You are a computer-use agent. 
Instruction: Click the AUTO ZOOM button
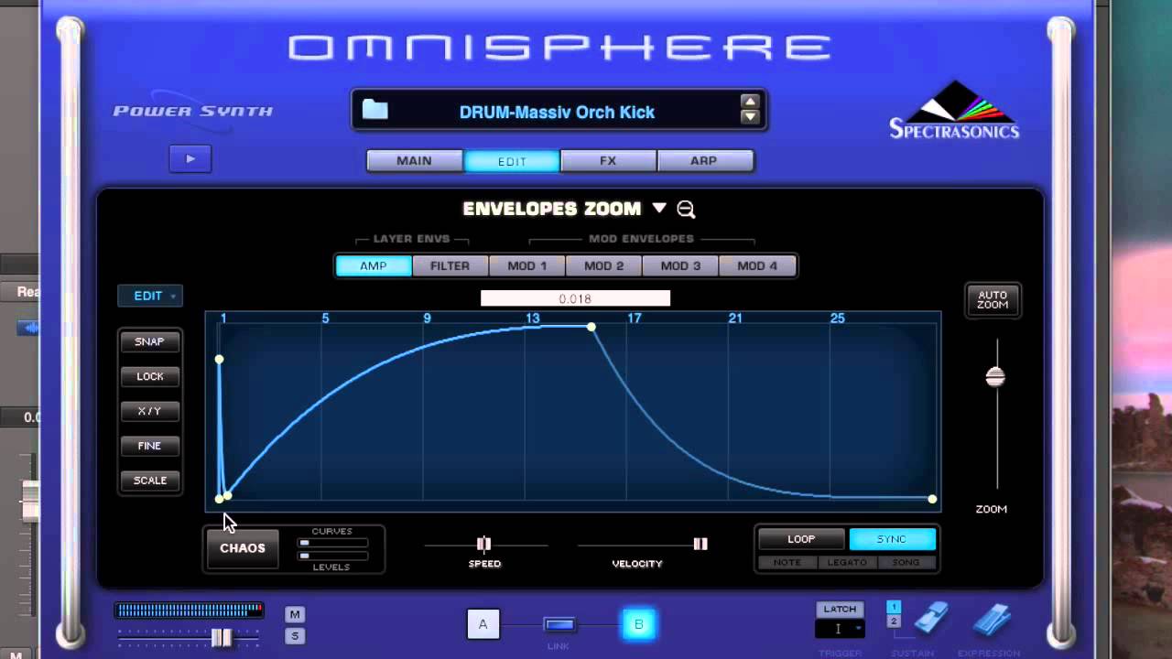(x=993, y=300)
